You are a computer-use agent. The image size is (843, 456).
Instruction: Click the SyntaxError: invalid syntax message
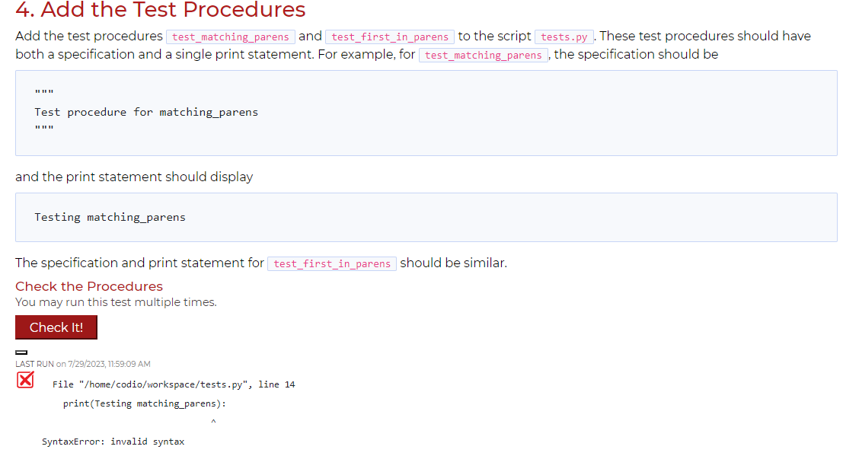pos(113,441)
